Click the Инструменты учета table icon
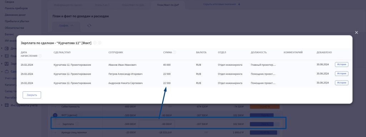Viewport: 366px width, 137px height. coord(7,105)
